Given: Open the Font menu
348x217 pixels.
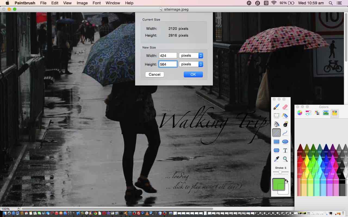Looking at the screenshot, I should (97, 3).
